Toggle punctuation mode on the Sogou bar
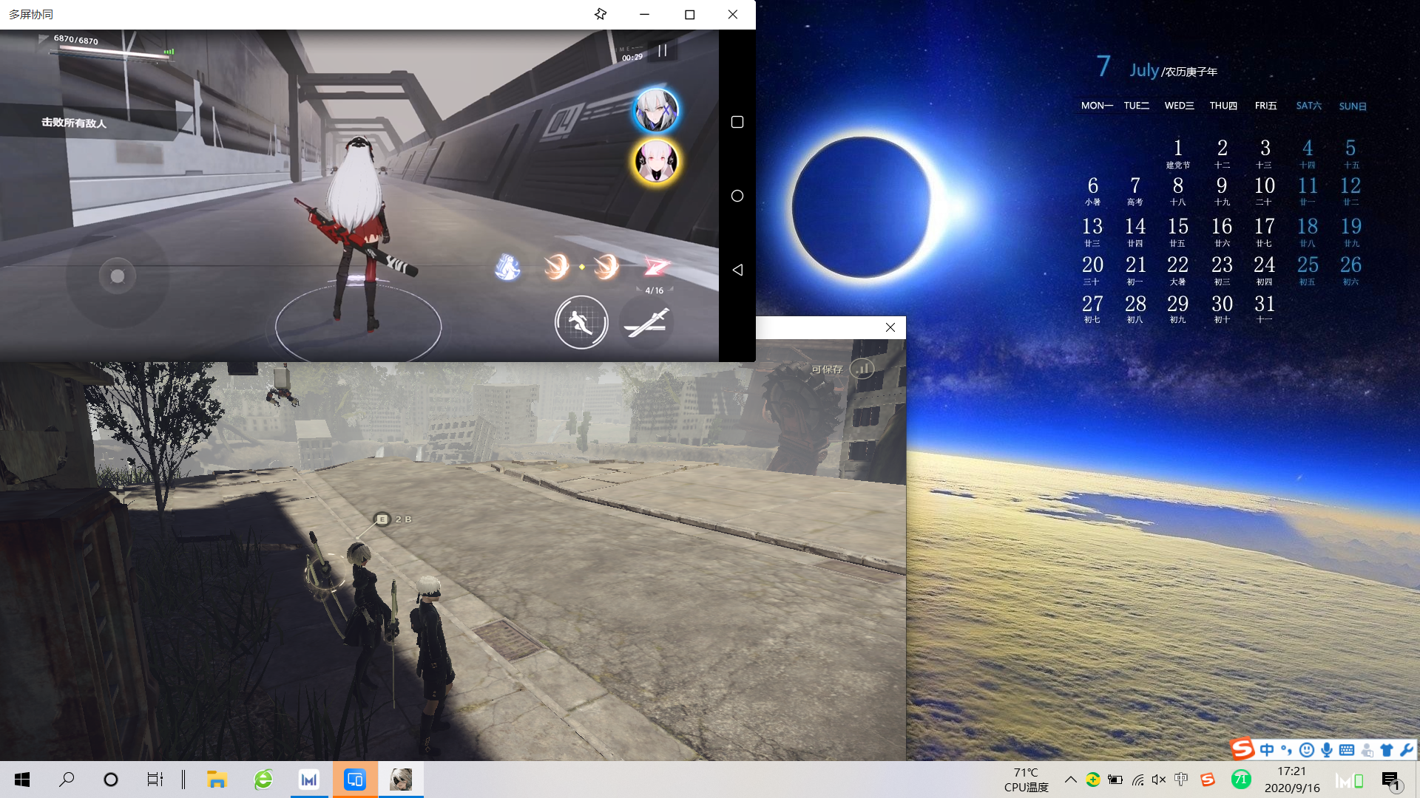This screenshot has height=798, width=1420. coord(1287,750)
